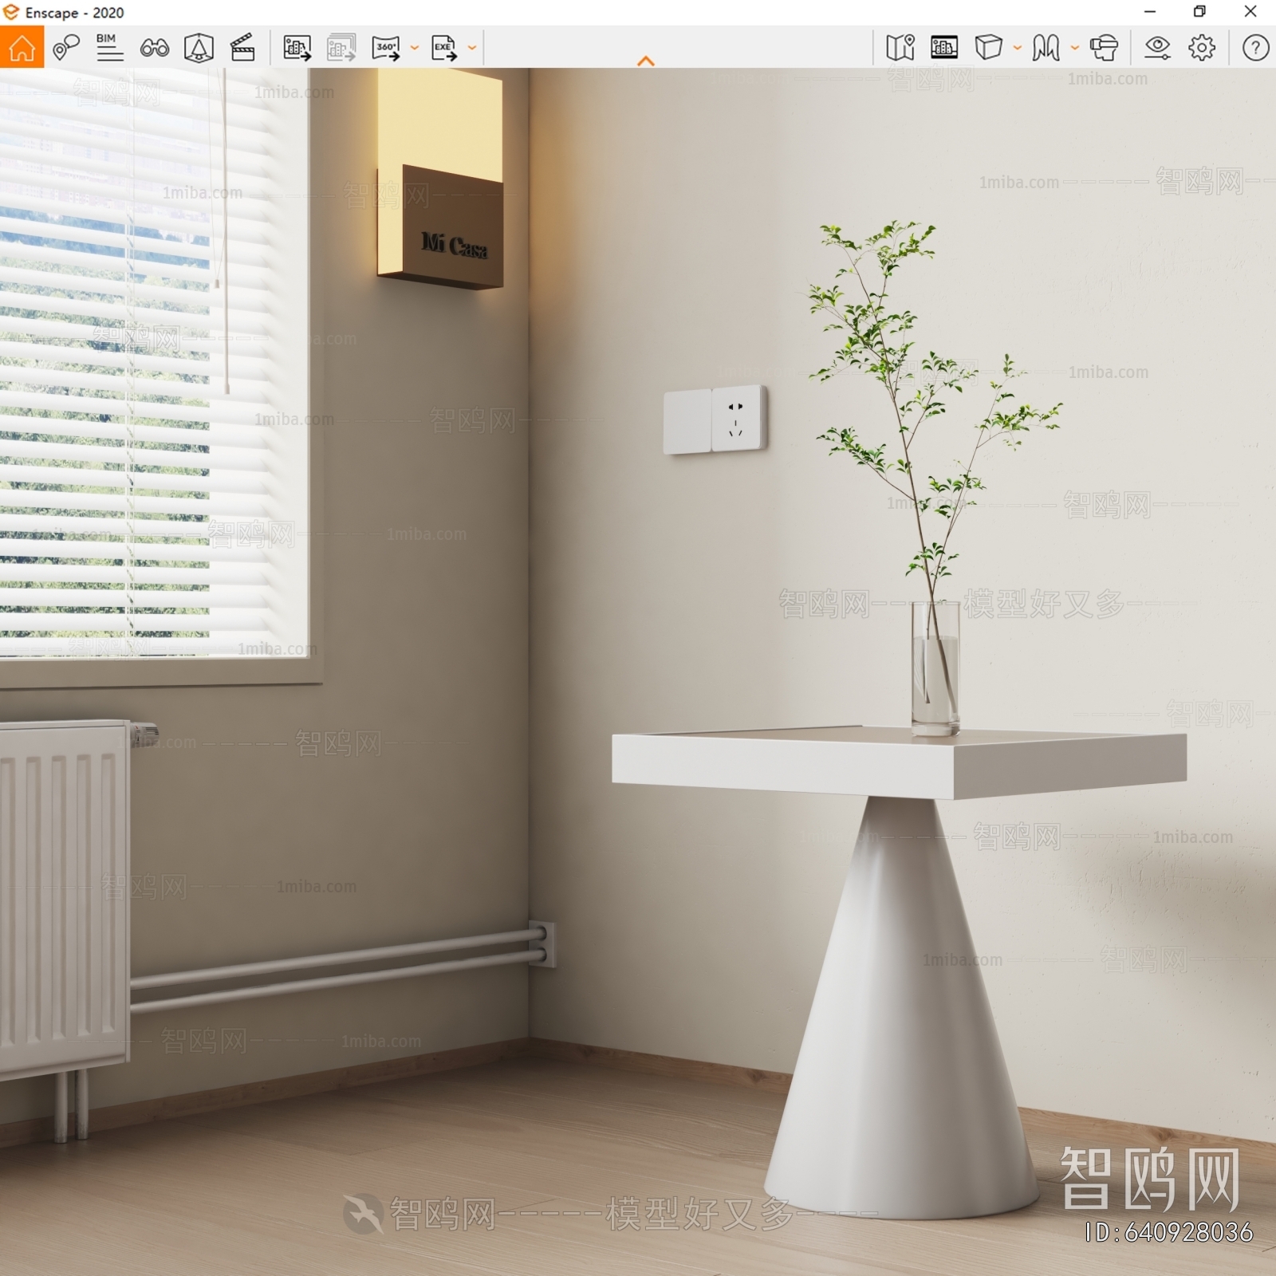1276x1276 pixels.
Task: Expand the 360 panorama dropdown arrow
Action: click(x=415, y=48)
